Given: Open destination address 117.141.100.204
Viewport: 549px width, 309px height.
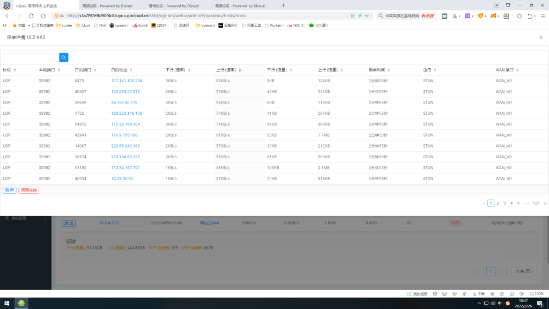Looking at the screenshot, I should coord(127,81).
